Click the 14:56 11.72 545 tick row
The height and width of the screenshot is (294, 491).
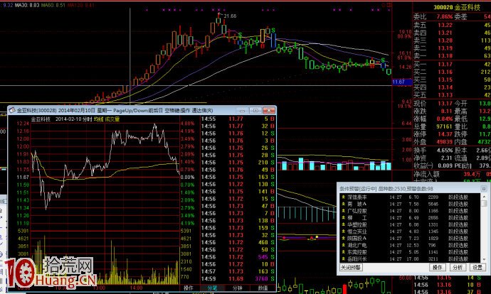click(238, 257)
